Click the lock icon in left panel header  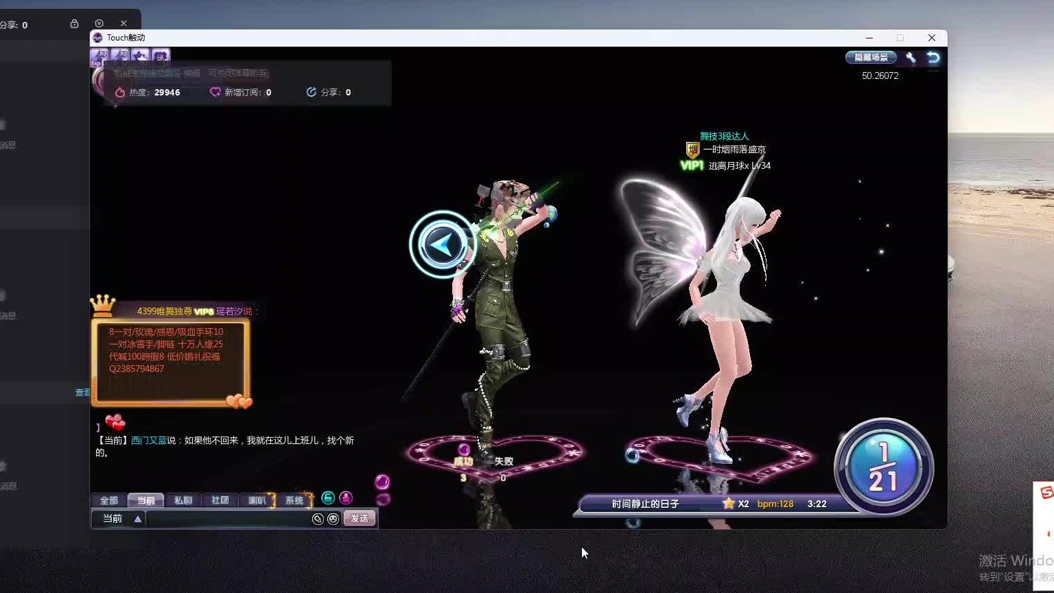[x=74, y=23]
